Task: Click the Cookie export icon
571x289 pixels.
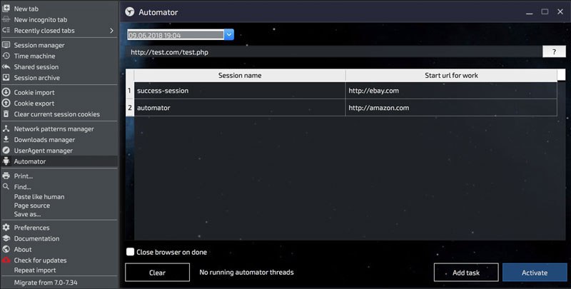Action: click(x=6, y=103)
